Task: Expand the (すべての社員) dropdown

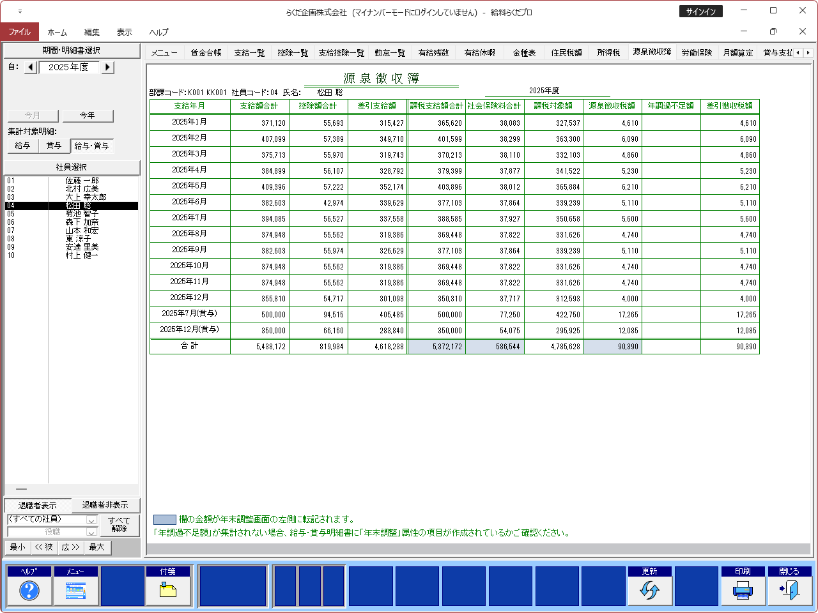Action: (91, 520)
